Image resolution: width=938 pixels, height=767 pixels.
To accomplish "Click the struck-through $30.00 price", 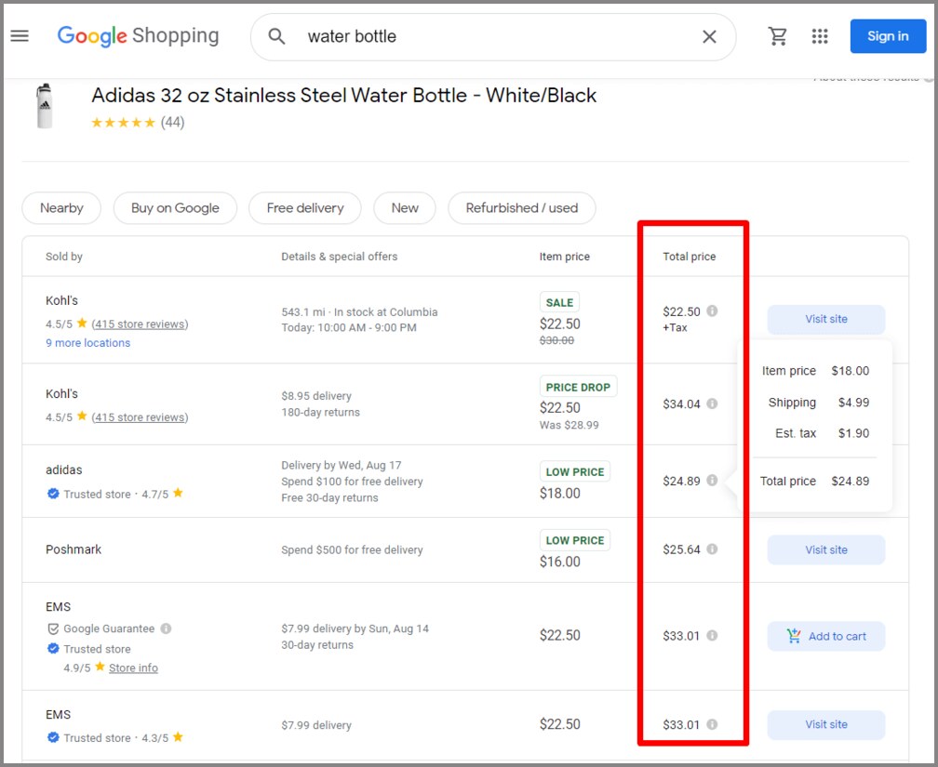I will tap(556, 341).
